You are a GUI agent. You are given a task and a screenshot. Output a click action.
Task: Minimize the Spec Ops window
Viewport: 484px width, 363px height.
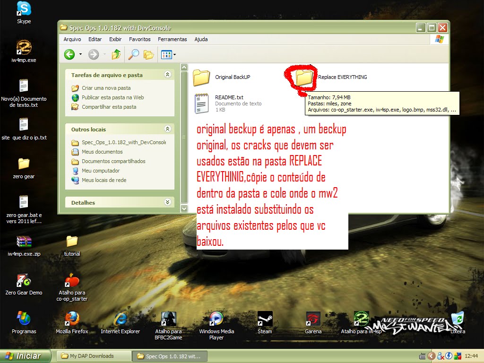coord(421,28)
